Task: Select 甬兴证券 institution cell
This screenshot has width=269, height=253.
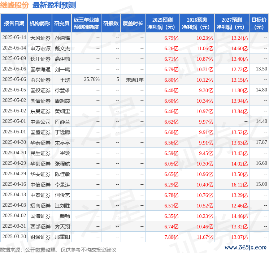Action: point(40,80)
